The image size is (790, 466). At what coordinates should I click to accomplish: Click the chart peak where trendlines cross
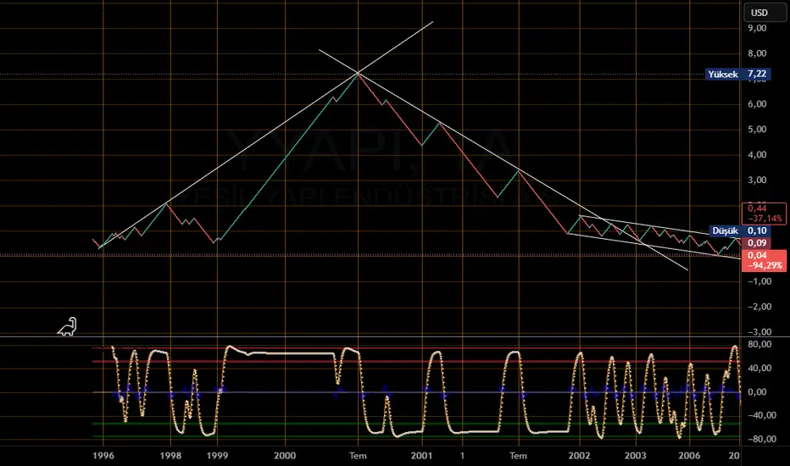pyautogui.click(x=358, y=74)
